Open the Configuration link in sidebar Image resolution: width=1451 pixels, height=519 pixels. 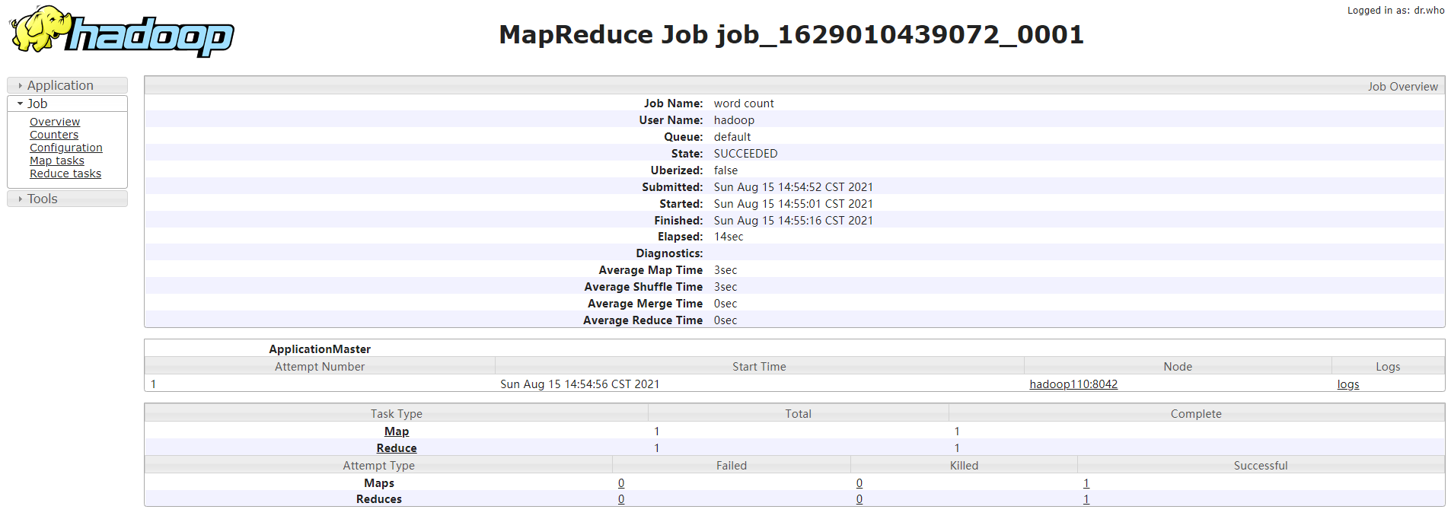(x=66, y=148)
